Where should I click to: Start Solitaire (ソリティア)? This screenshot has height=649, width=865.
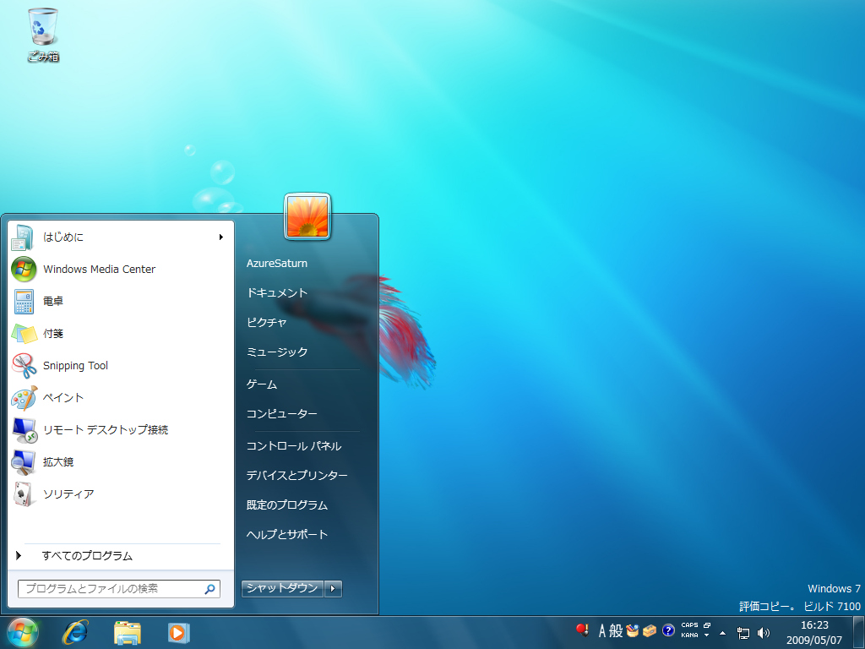[x=68, y=494]
